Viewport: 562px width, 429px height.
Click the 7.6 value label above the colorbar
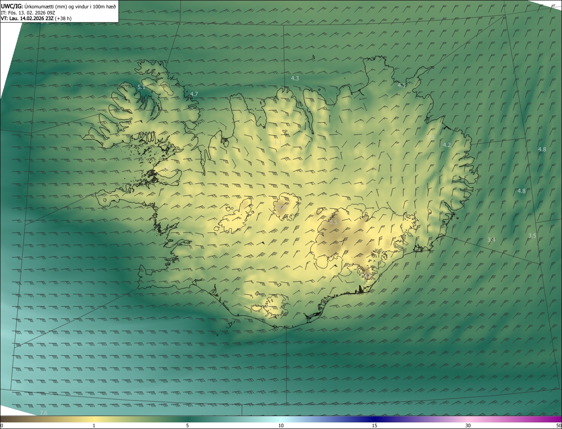point(43,413)
